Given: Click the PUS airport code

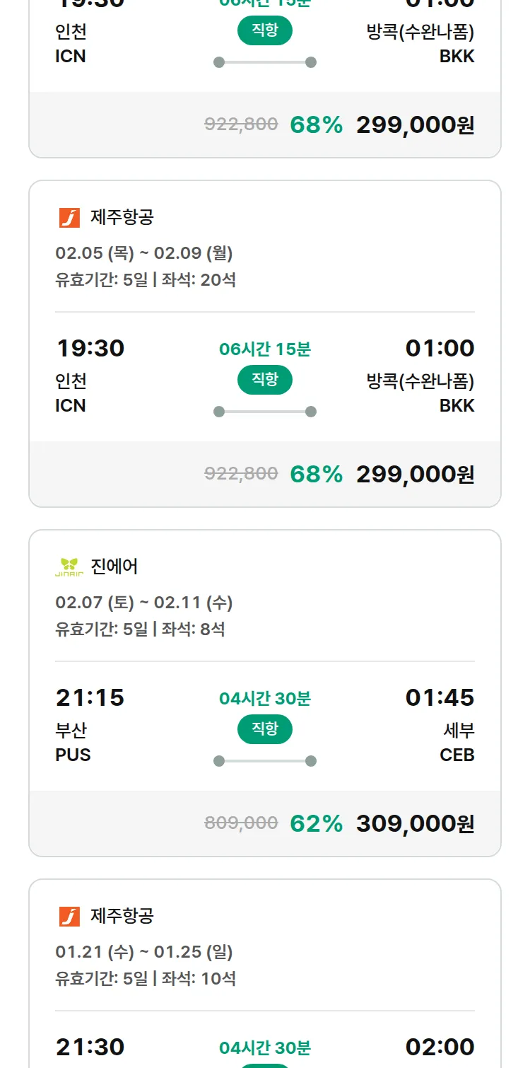Looking at the screenshot, I should tap(73, 755).
